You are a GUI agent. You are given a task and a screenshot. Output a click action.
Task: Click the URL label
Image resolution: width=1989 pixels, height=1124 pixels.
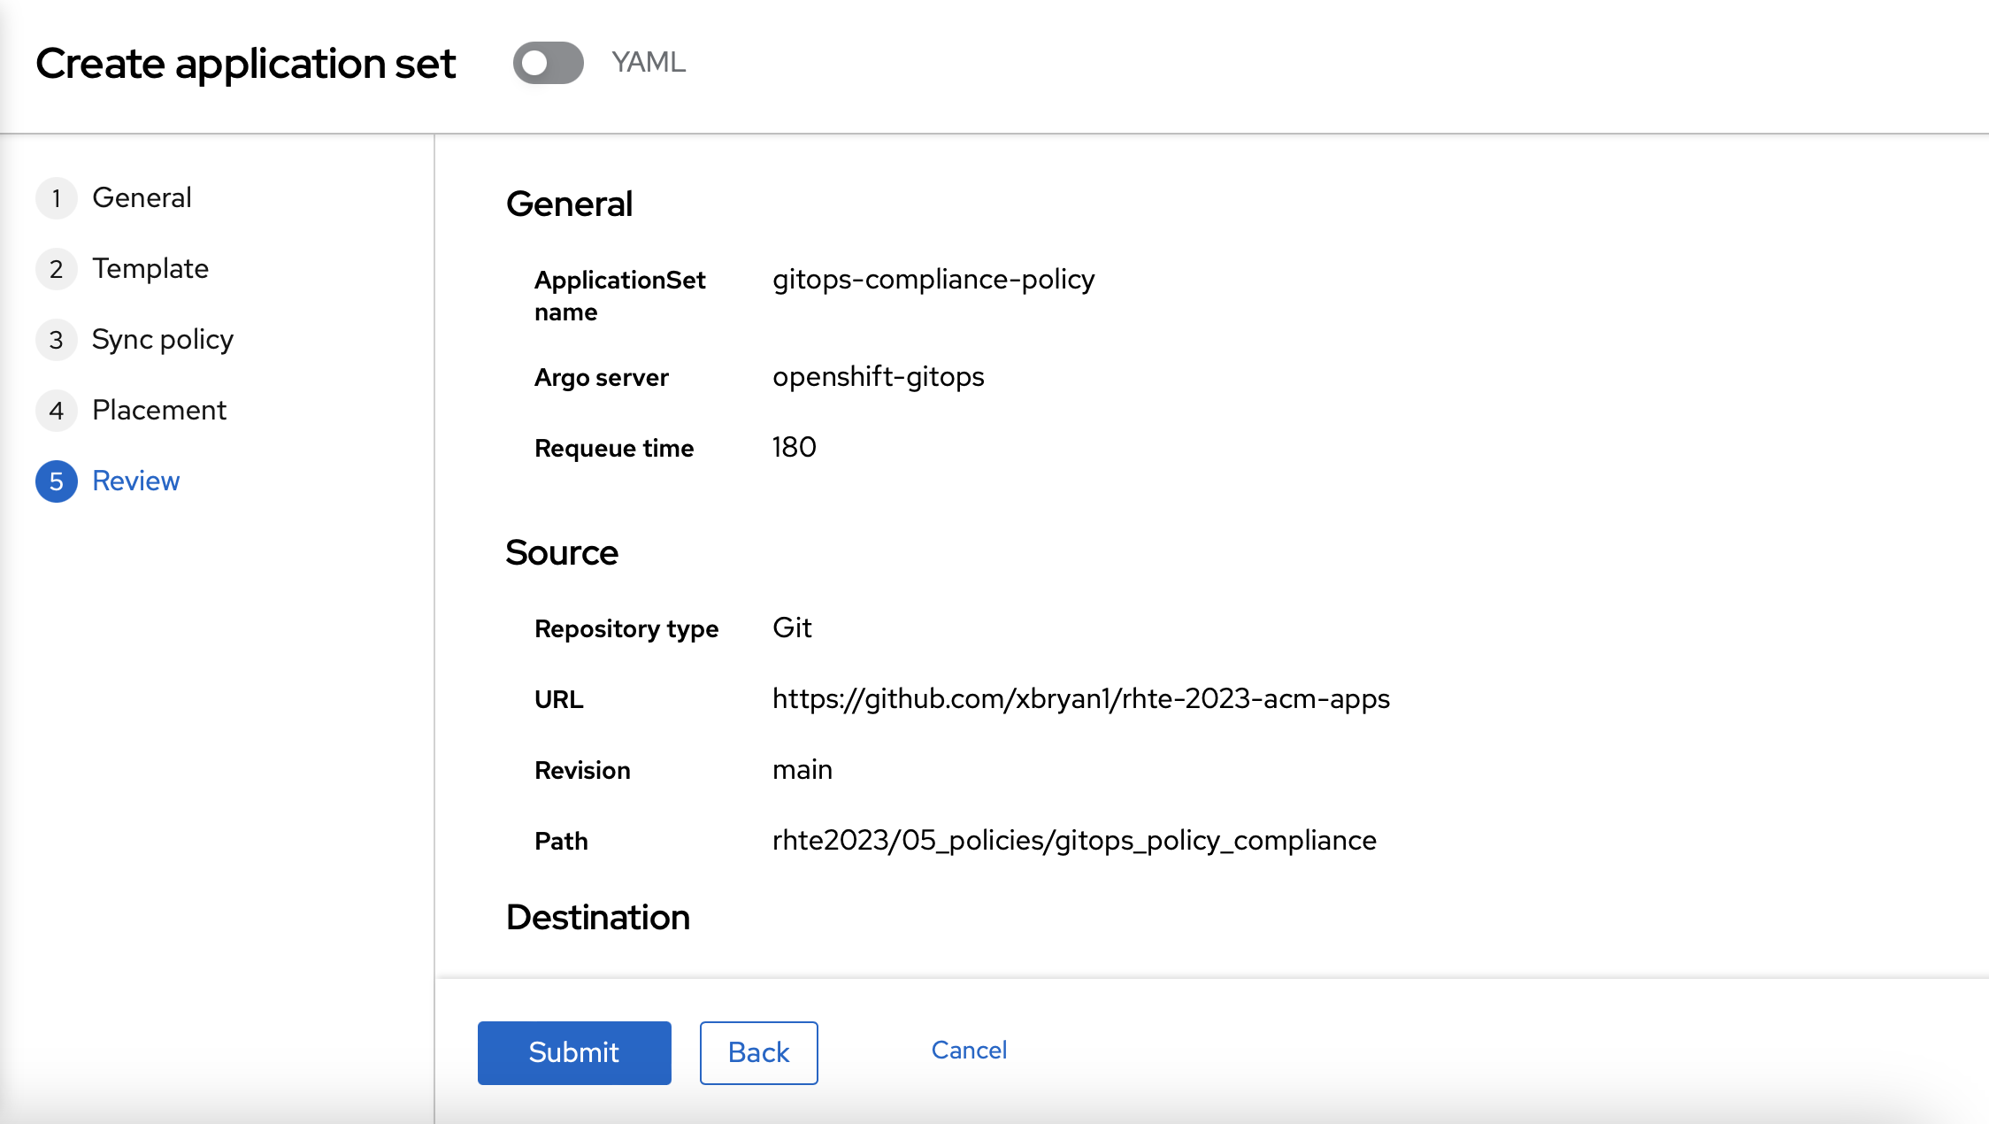[x=559, y=700]
